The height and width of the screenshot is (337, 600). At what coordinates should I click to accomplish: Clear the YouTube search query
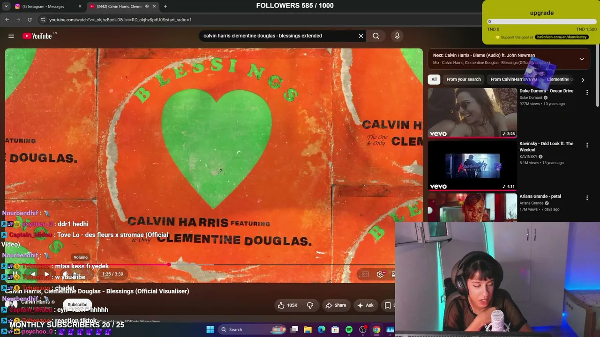(x=361, y=36)
